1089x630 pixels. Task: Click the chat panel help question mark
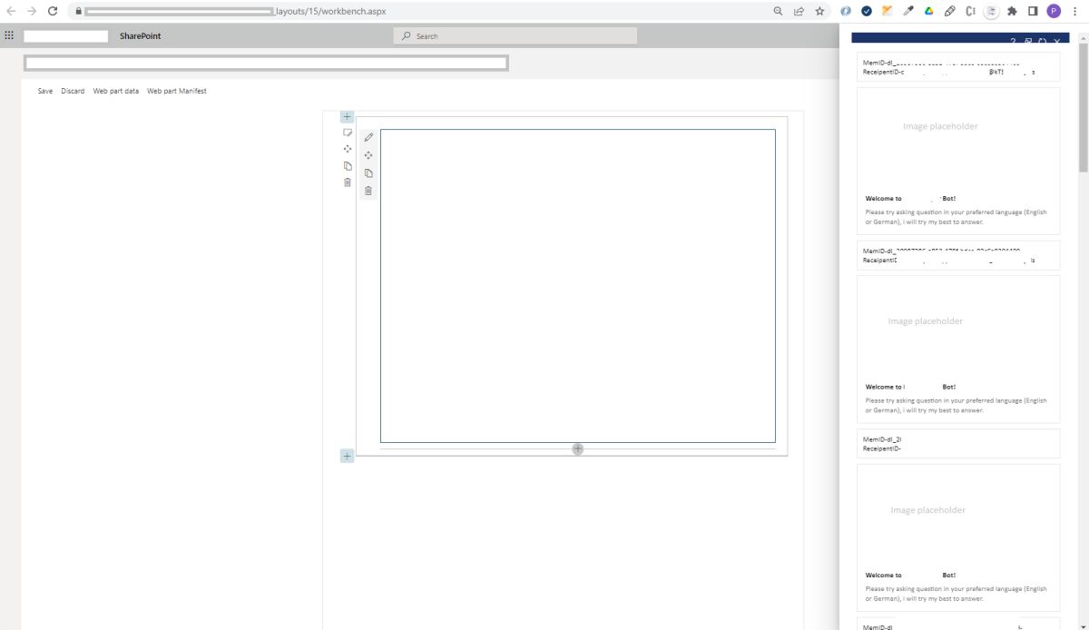pyautogui.click(x=1013, y=42)
